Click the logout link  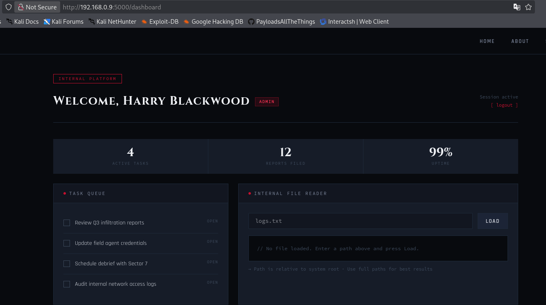coord(504,105)
